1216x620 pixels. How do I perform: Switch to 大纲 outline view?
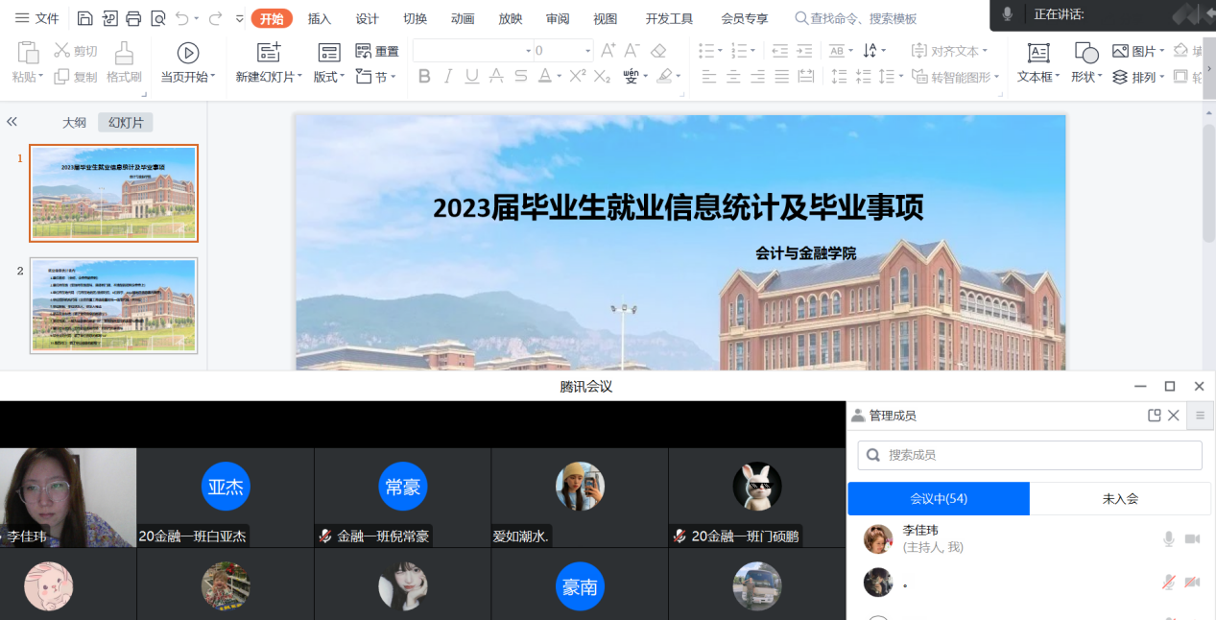(74, 122)
